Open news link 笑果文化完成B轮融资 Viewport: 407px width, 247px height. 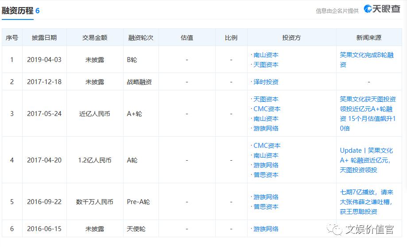coord(367,60)
